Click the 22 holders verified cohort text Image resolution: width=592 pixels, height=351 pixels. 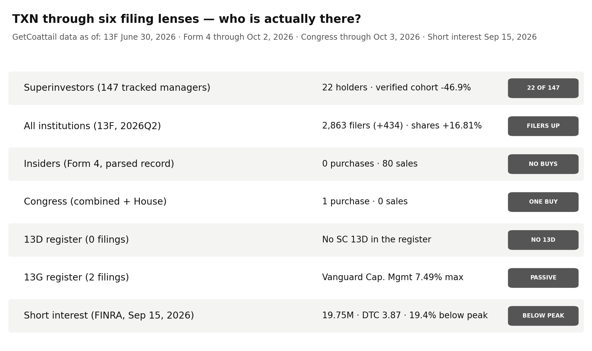[x=396, y=88]
